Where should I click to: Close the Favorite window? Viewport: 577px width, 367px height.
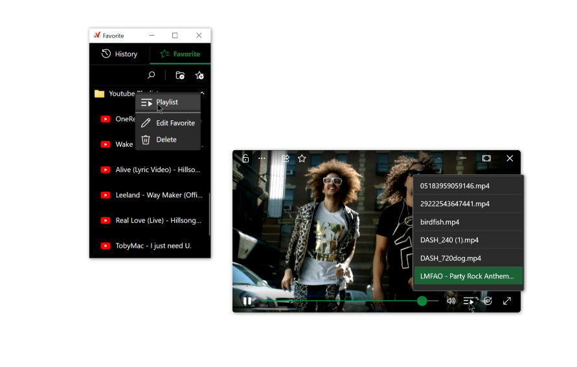click(199, 36)
